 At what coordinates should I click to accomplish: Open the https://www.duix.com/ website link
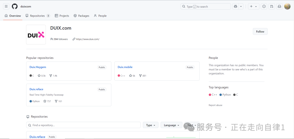87,39
